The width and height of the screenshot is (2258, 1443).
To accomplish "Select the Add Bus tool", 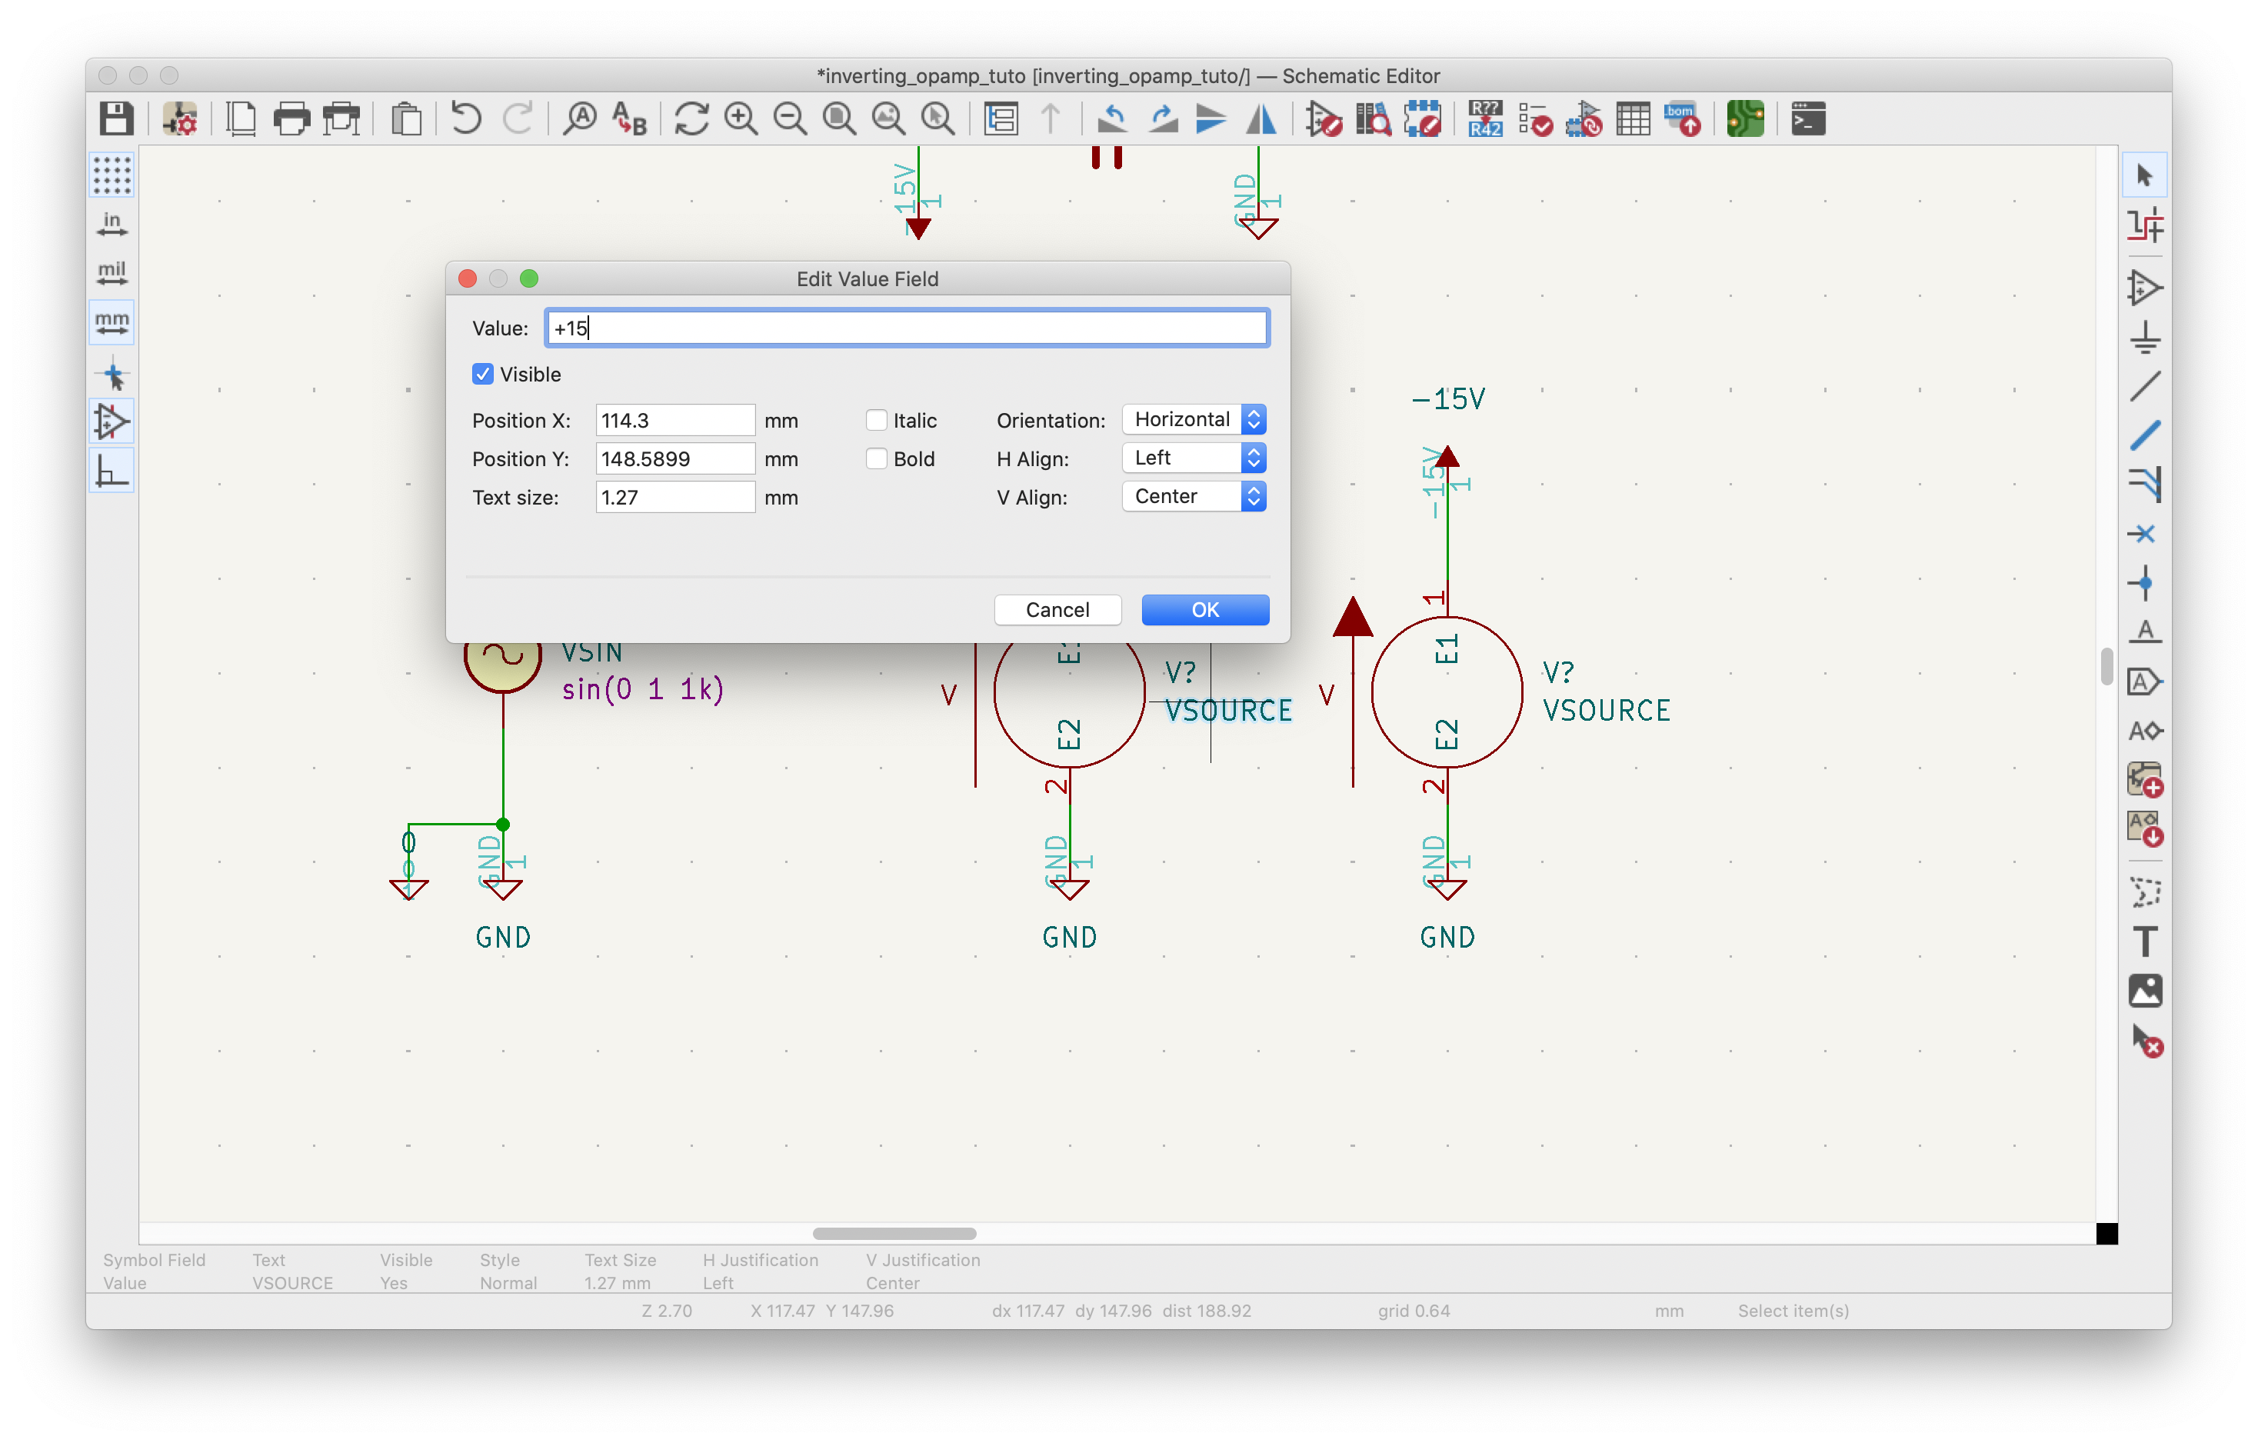I will [x=2144, y=435].
